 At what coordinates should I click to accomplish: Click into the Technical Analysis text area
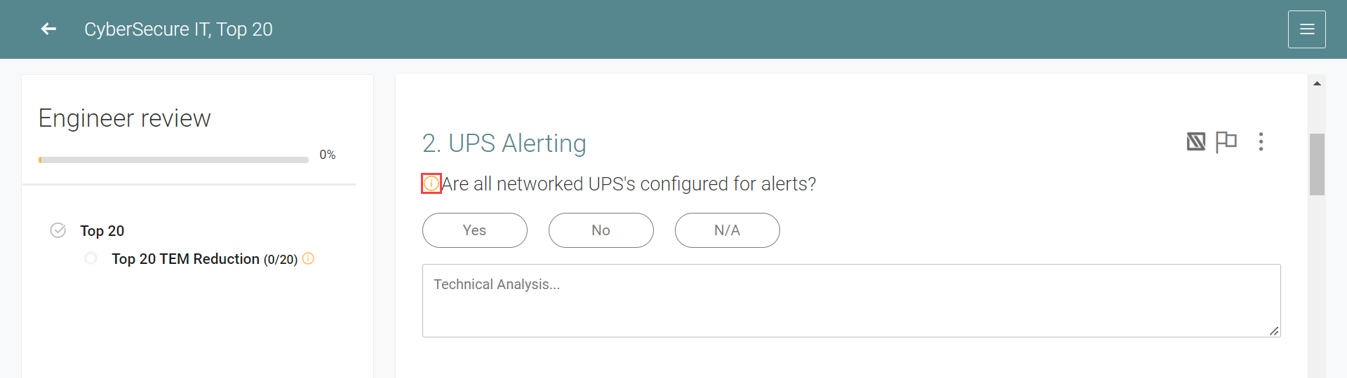tap(850, 301)
